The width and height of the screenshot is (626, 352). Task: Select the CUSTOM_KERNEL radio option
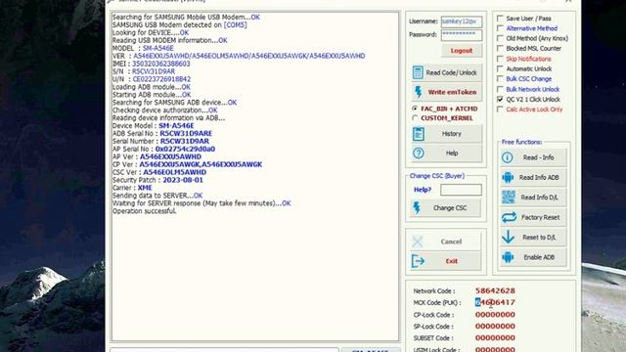tap(415, 118)
